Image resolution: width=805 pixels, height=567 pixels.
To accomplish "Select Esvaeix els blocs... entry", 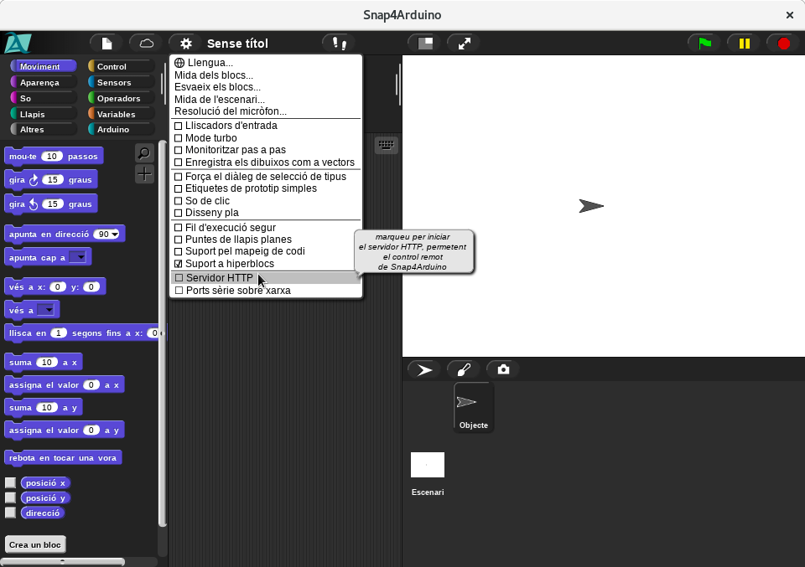I will 266,87.
